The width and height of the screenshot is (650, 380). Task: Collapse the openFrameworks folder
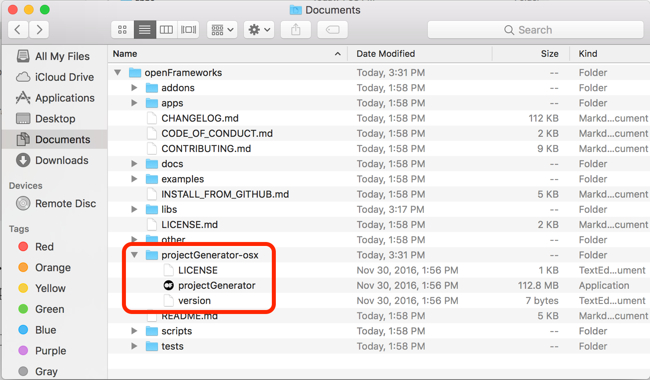pos(117,72)
